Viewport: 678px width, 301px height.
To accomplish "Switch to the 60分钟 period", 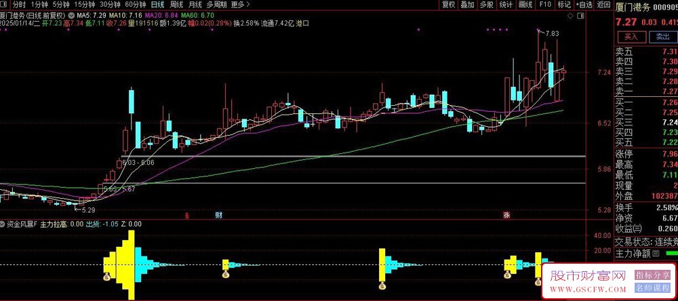I will tap(136, 5).
